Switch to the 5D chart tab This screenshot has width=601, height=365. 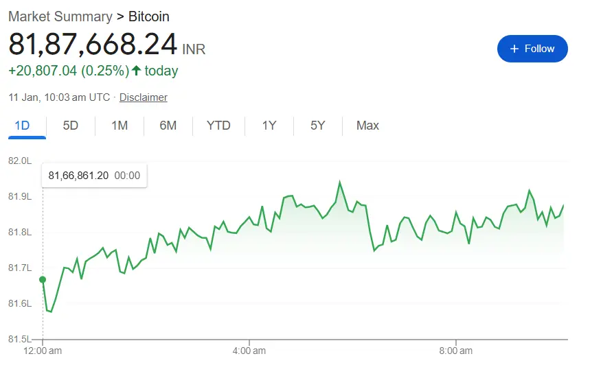click(71, 126)
